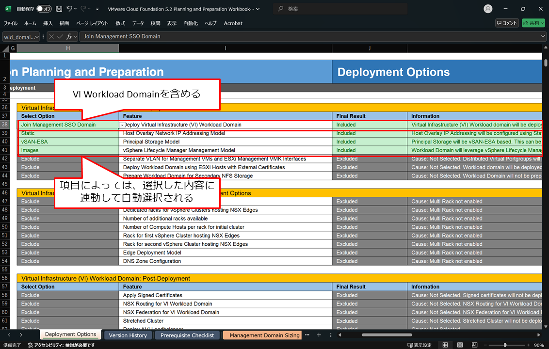Expand the formula bar with right chevron
Image resolution: width=549 pixels, height=349 pixels.
point(543,36)
